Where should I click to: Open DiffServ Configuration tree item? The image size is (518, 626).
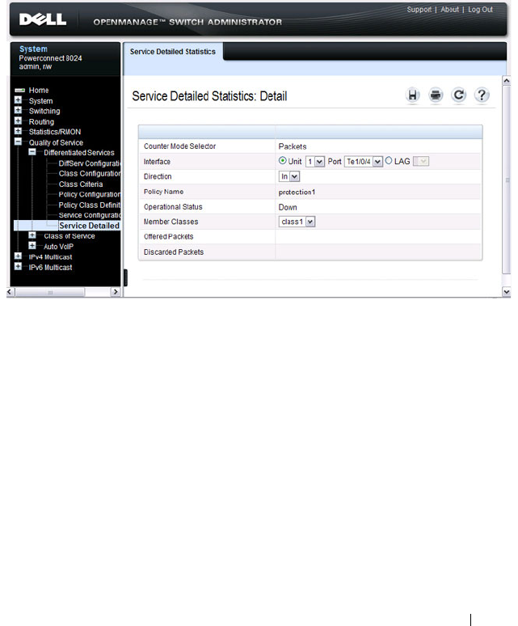pos(90,163)
